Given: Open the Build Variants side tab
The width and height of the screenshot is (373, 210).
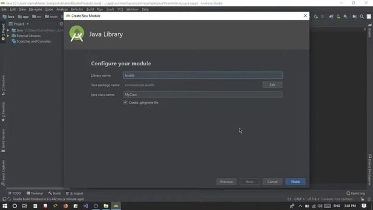Looking at the screenshot, I should (3, 140).
